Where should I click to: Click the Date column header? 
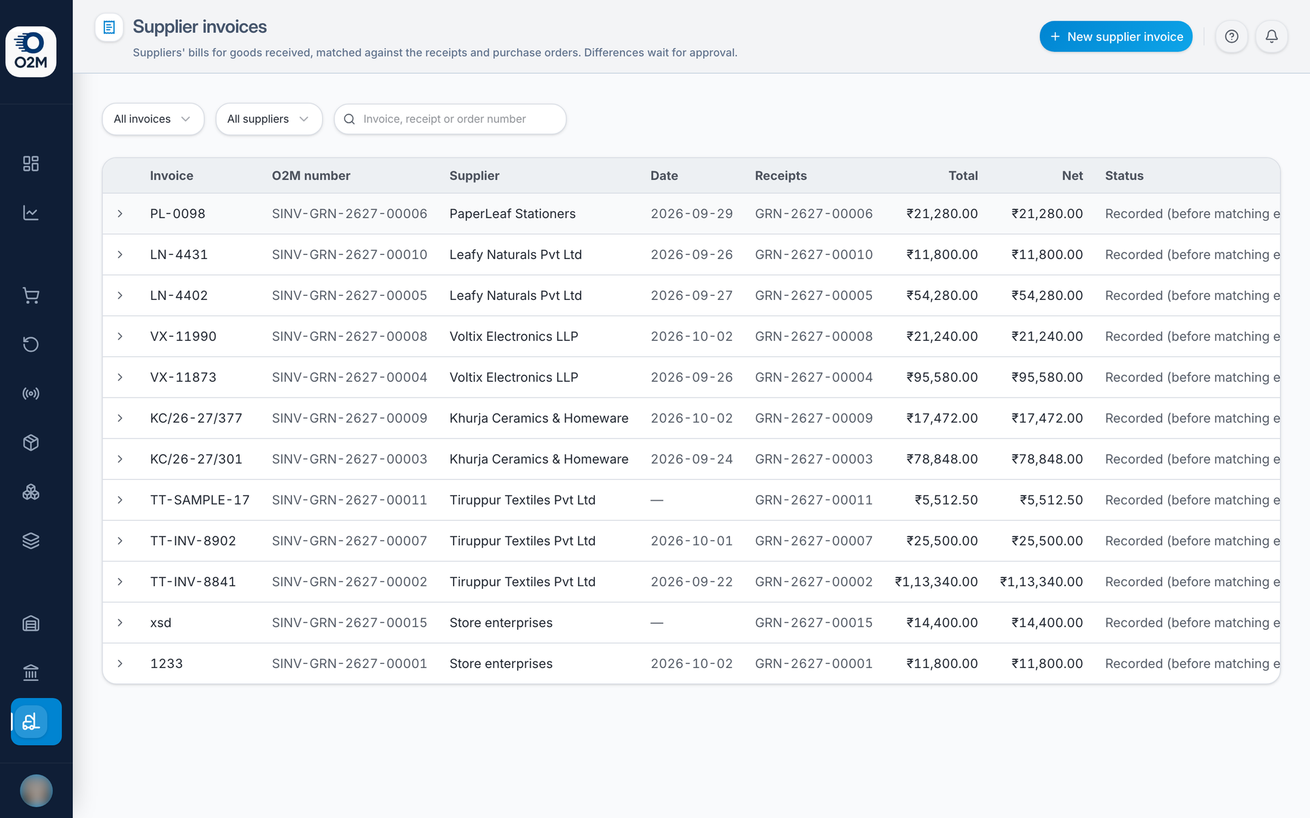point(664,176)
